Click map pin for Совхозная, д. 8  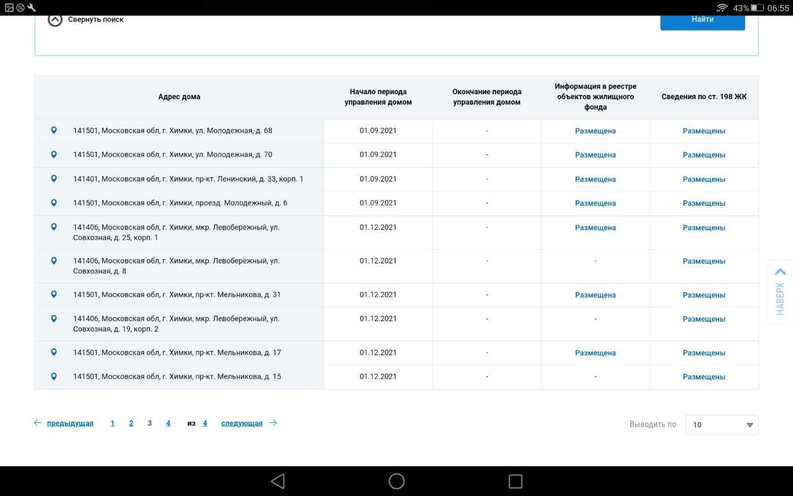coord(54,260)
